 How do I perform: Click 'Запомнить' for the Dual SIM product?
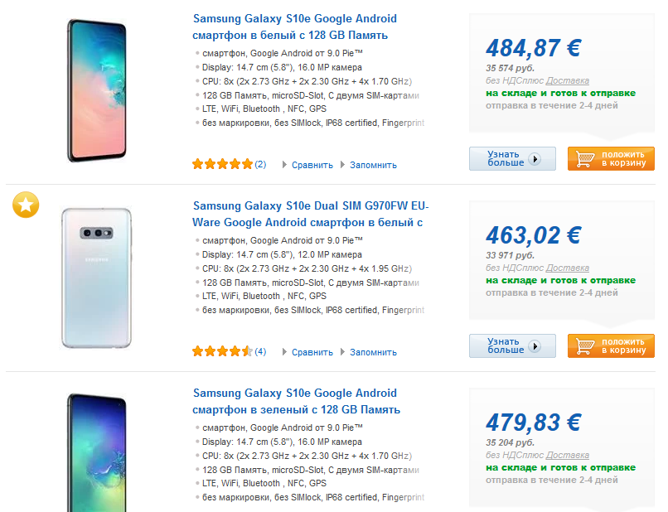coord(373,352)
